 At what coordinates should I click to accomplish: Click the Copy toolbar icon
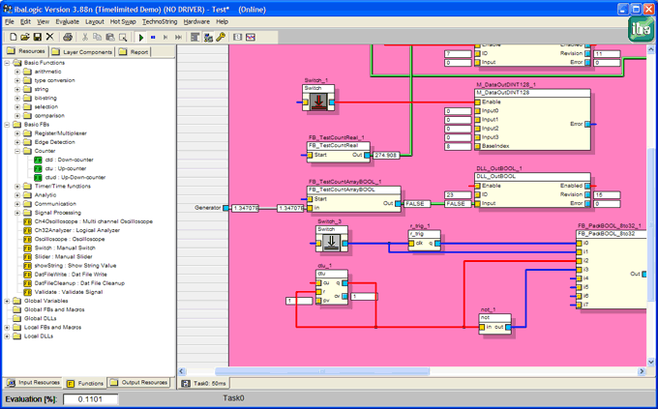click(98, 37)
